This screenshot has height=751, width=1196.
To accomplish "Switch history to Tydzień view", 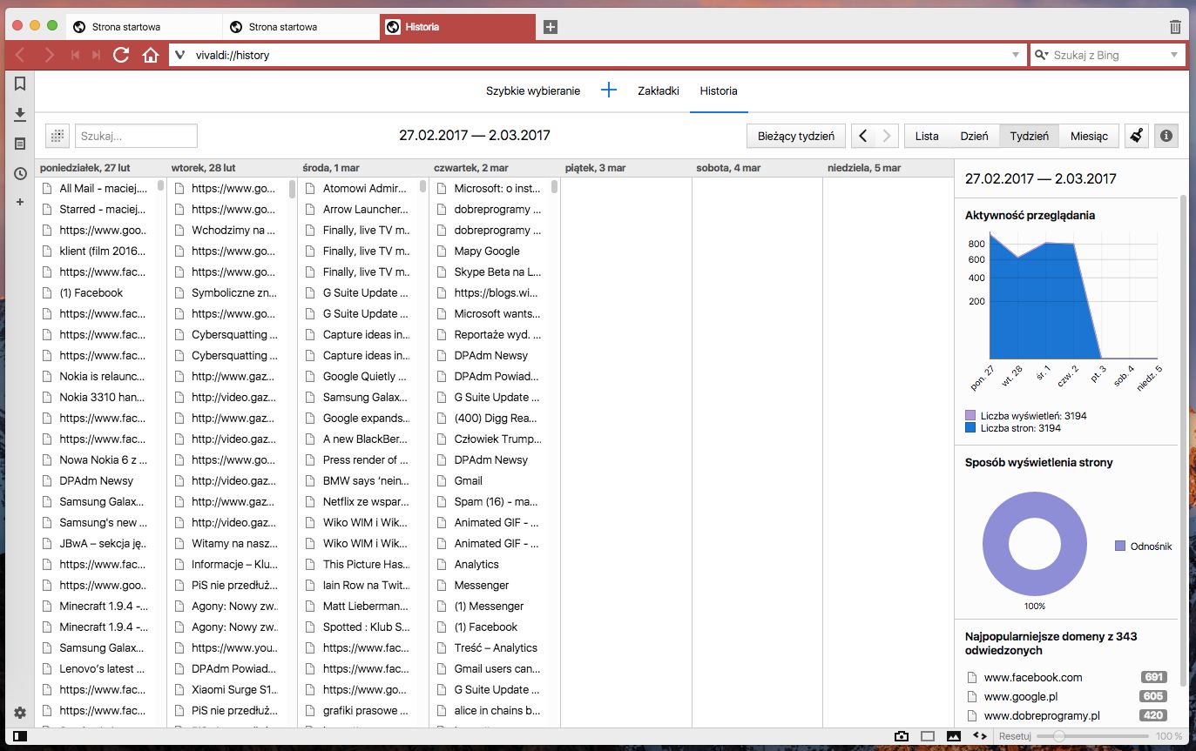I will [x=1029, y=136].
